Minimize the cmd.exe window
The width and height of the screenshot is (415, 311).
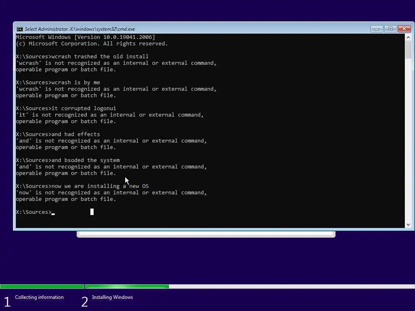pos(376,29)
